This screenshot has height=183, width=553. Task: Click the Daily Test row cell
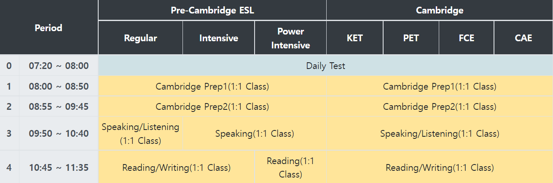[325, 66]
